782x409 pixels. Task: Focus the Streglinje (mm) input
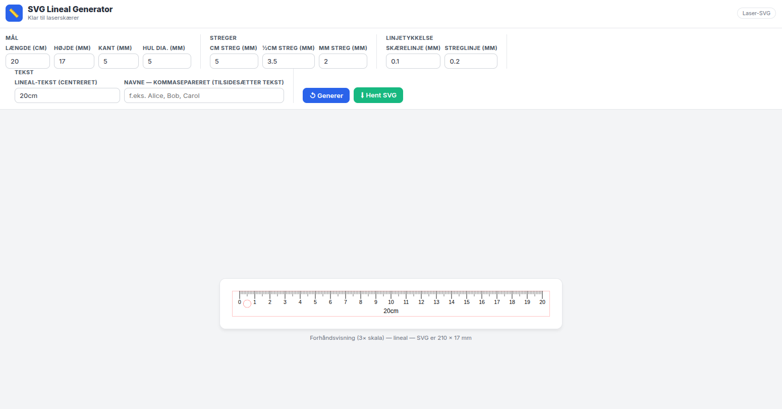(x=471, y=61)
